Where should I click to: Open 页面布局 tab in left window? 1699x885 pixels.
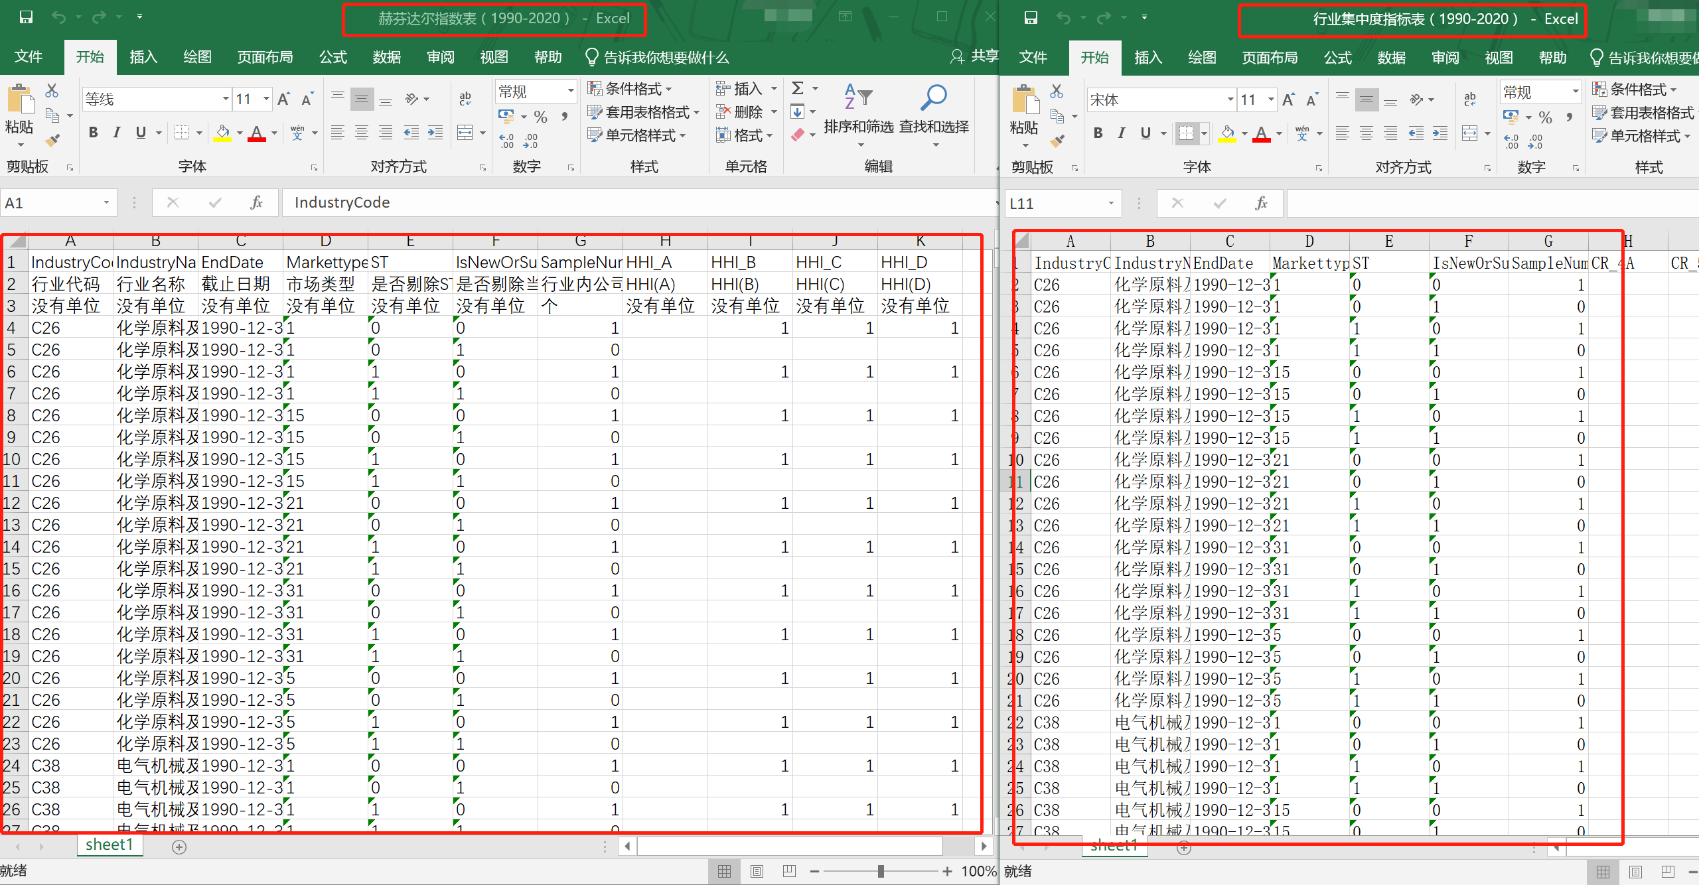coord(265,57)
